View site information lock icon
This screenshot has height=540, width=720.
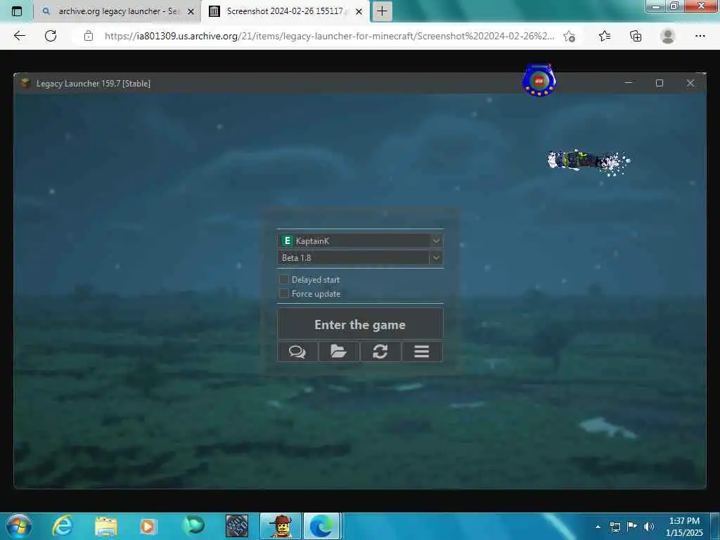pyautogui.click(x=89, y=36)
